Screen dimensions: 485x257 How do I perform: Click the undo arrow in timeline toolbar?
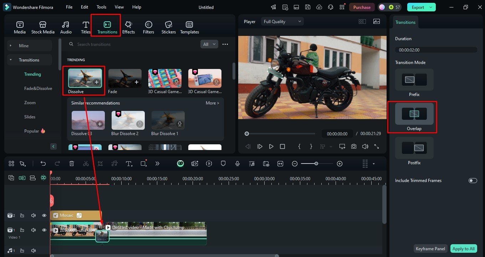[x=43, y=164]
